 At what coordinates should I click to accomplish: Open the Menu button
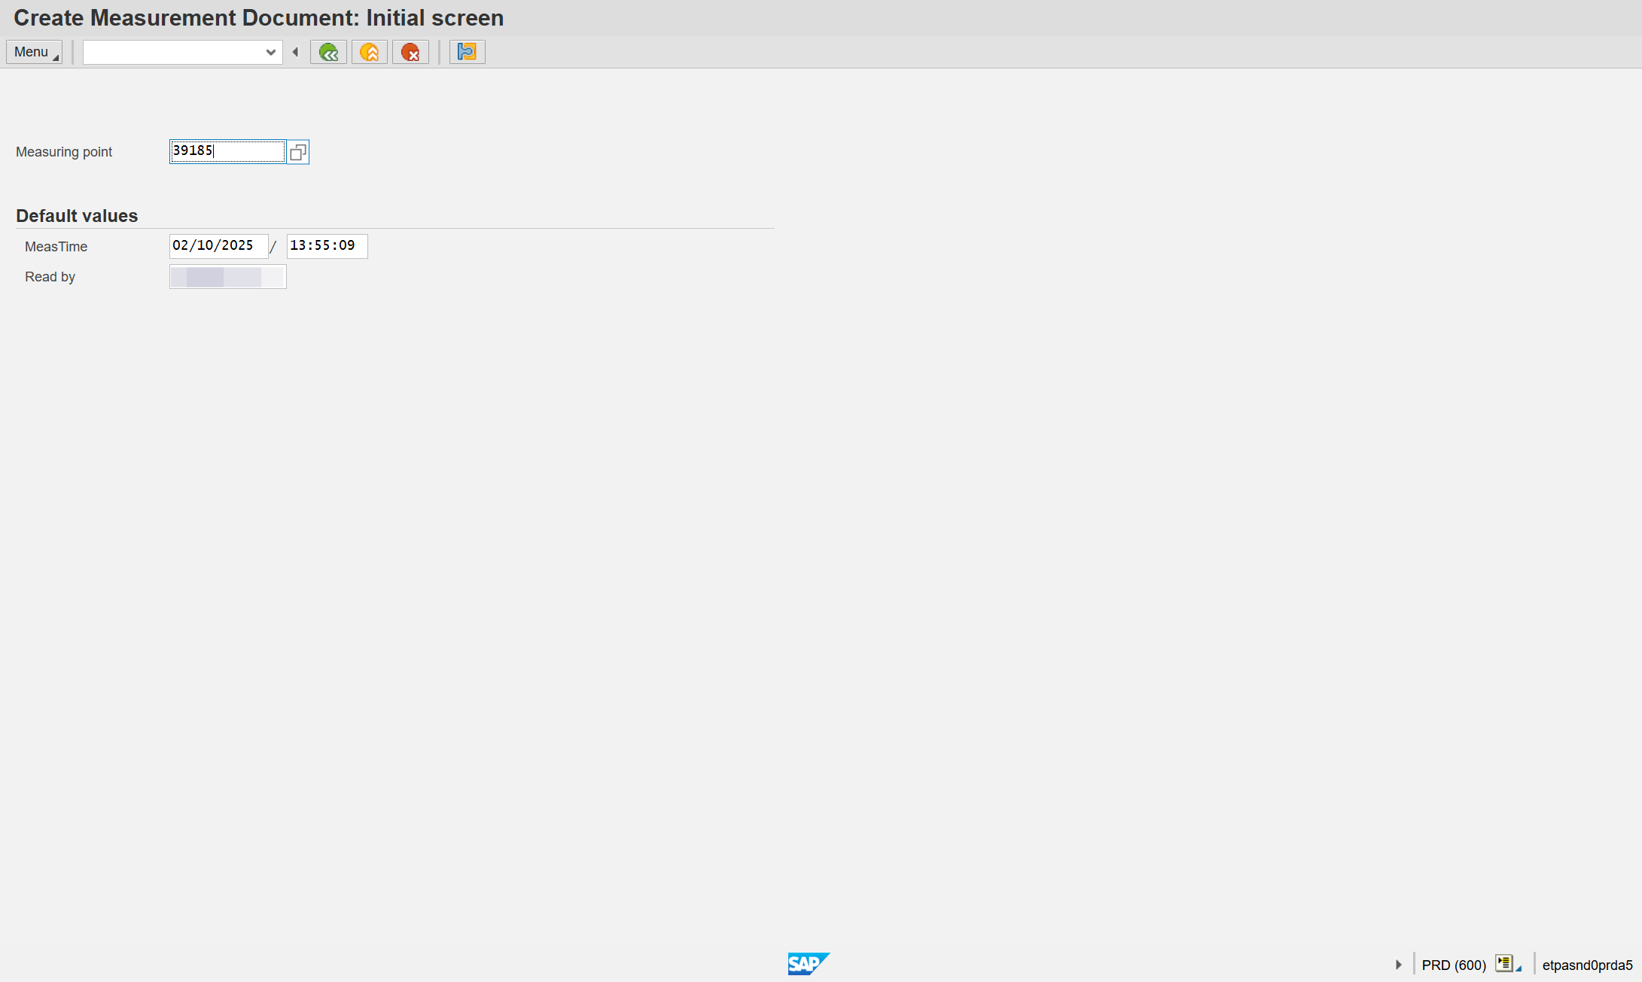pyautogui.click(x=34, y=52)
